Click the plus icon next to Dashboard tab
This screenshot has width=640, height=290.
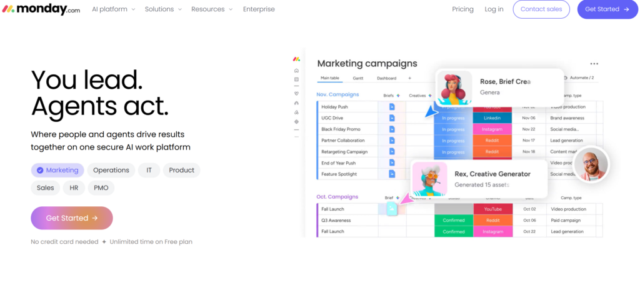click(410, 78)
